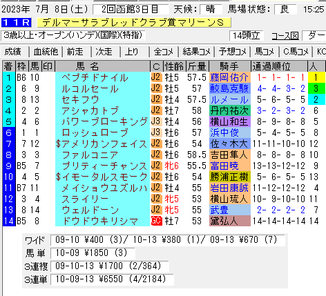
Task: Switch to the 血統他 tab
Action: click(x=46, y=52)
